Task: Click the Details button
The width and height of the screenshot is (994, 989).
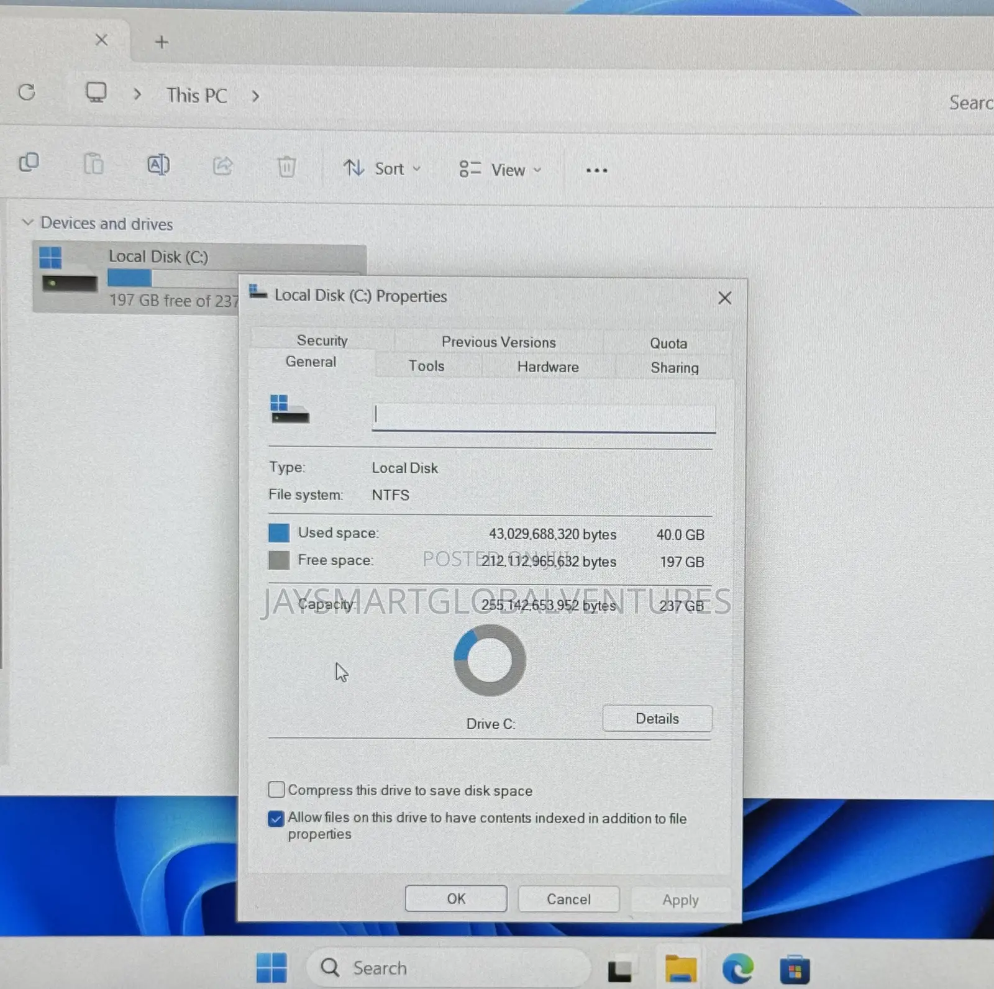Action: [x=657, y=719]
